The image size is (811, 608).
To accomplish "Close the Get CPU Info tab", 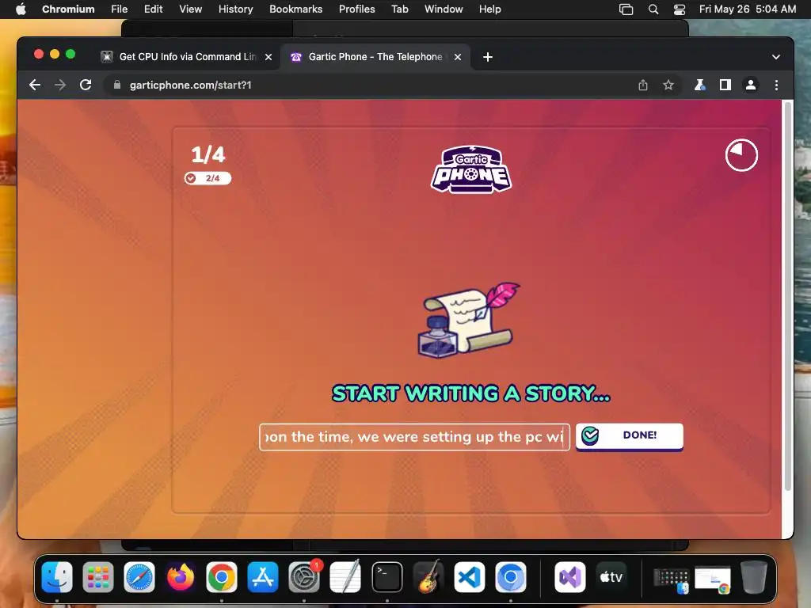I will [268, 57].
